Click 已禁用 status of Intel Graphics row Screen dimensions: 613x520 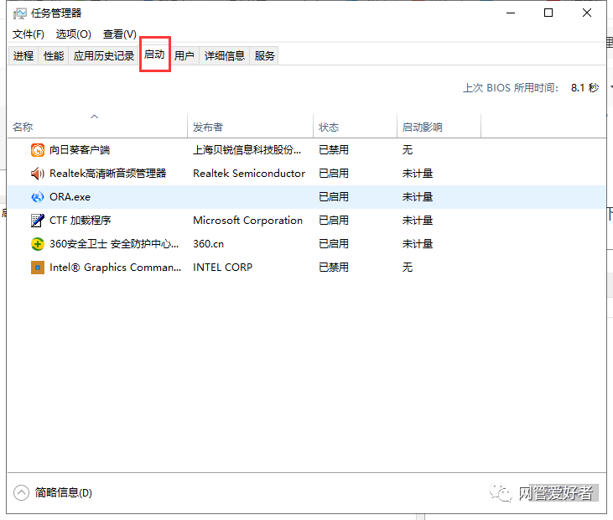(x=334, y=268)
